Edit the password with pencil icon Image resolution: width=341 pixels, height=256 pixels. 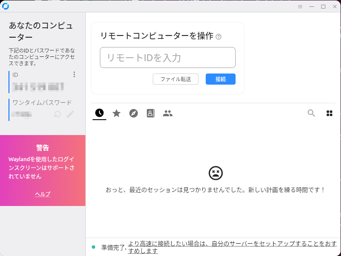[x=70, y=114]
